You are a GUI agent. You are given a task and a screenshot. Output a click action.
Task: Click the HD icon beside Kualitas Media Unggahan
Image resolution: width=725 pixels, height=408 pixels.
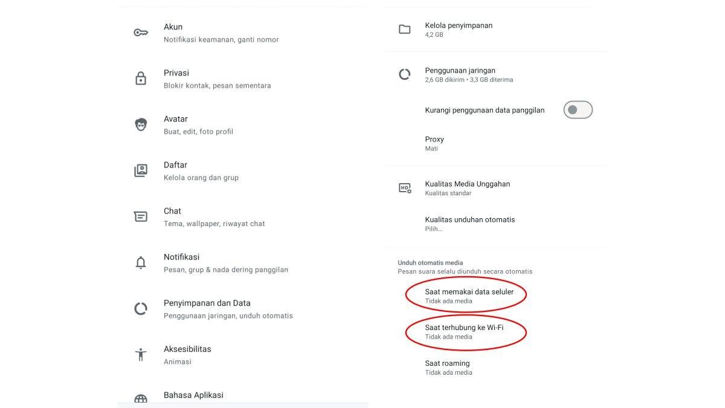tap(405, 188)
